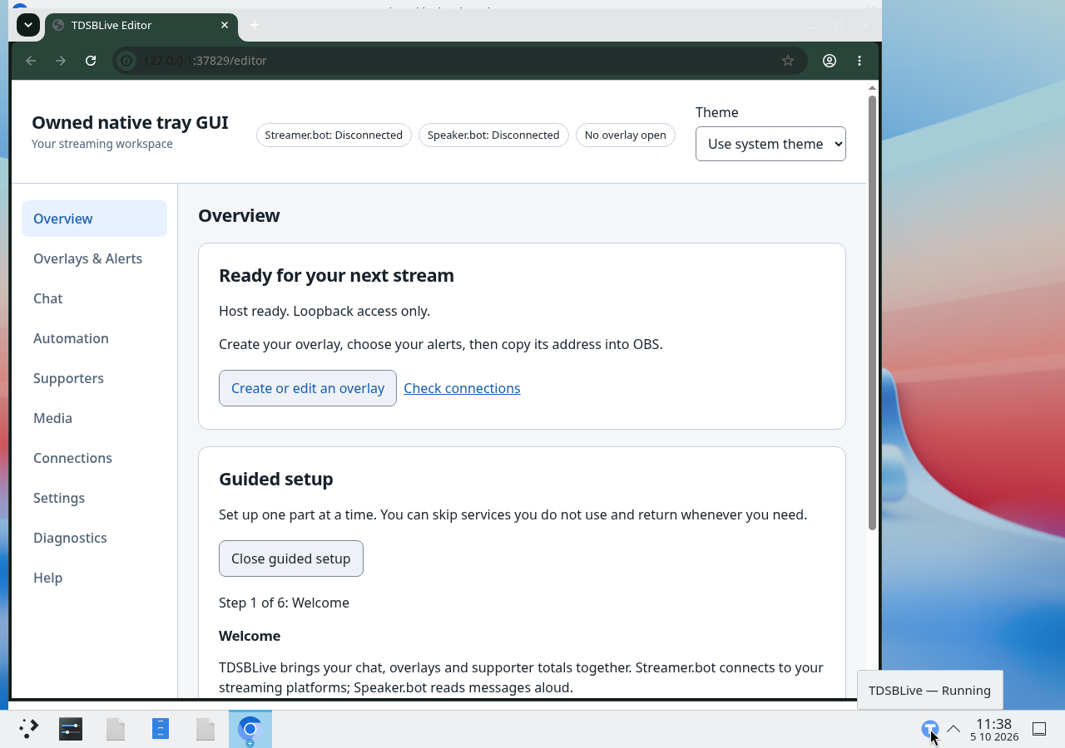Open the blue file manager taskbar icon
This screenshot has width=1065, height=748.
(x=161, y=729)
